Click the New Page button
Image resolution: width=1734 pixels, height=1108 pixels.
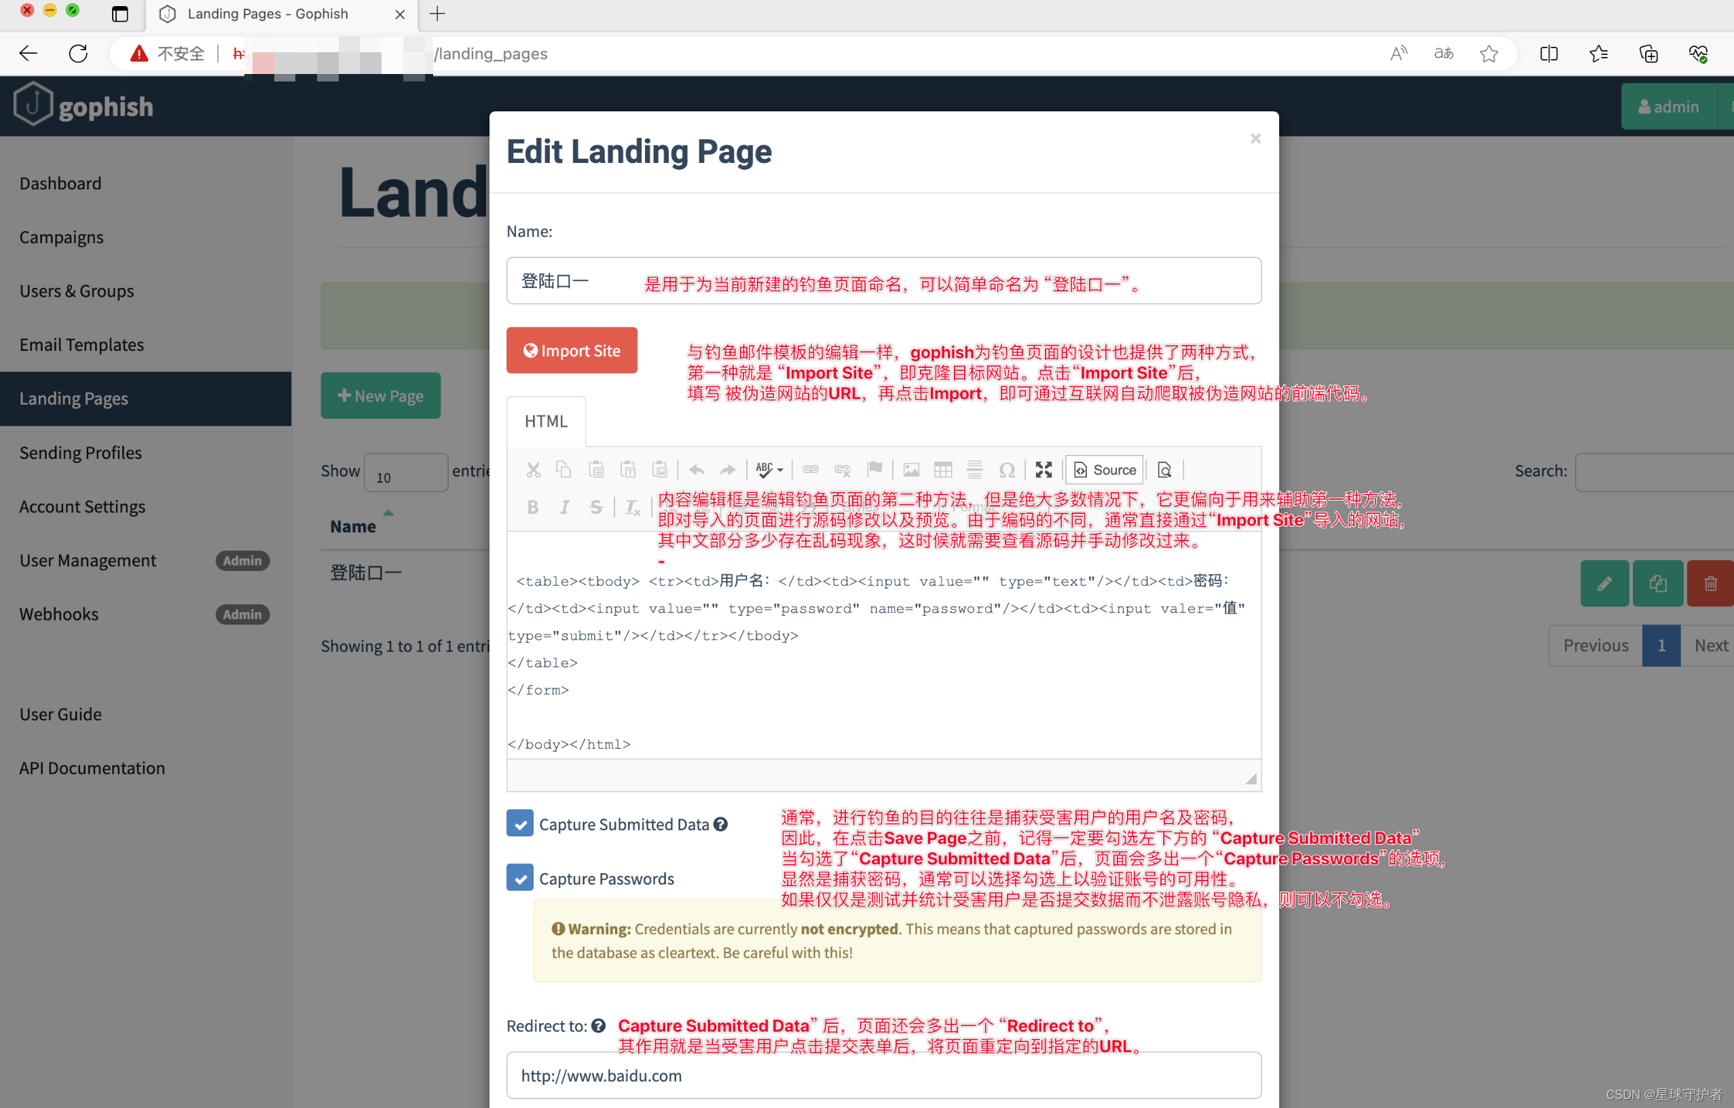[x=381, y=395]
